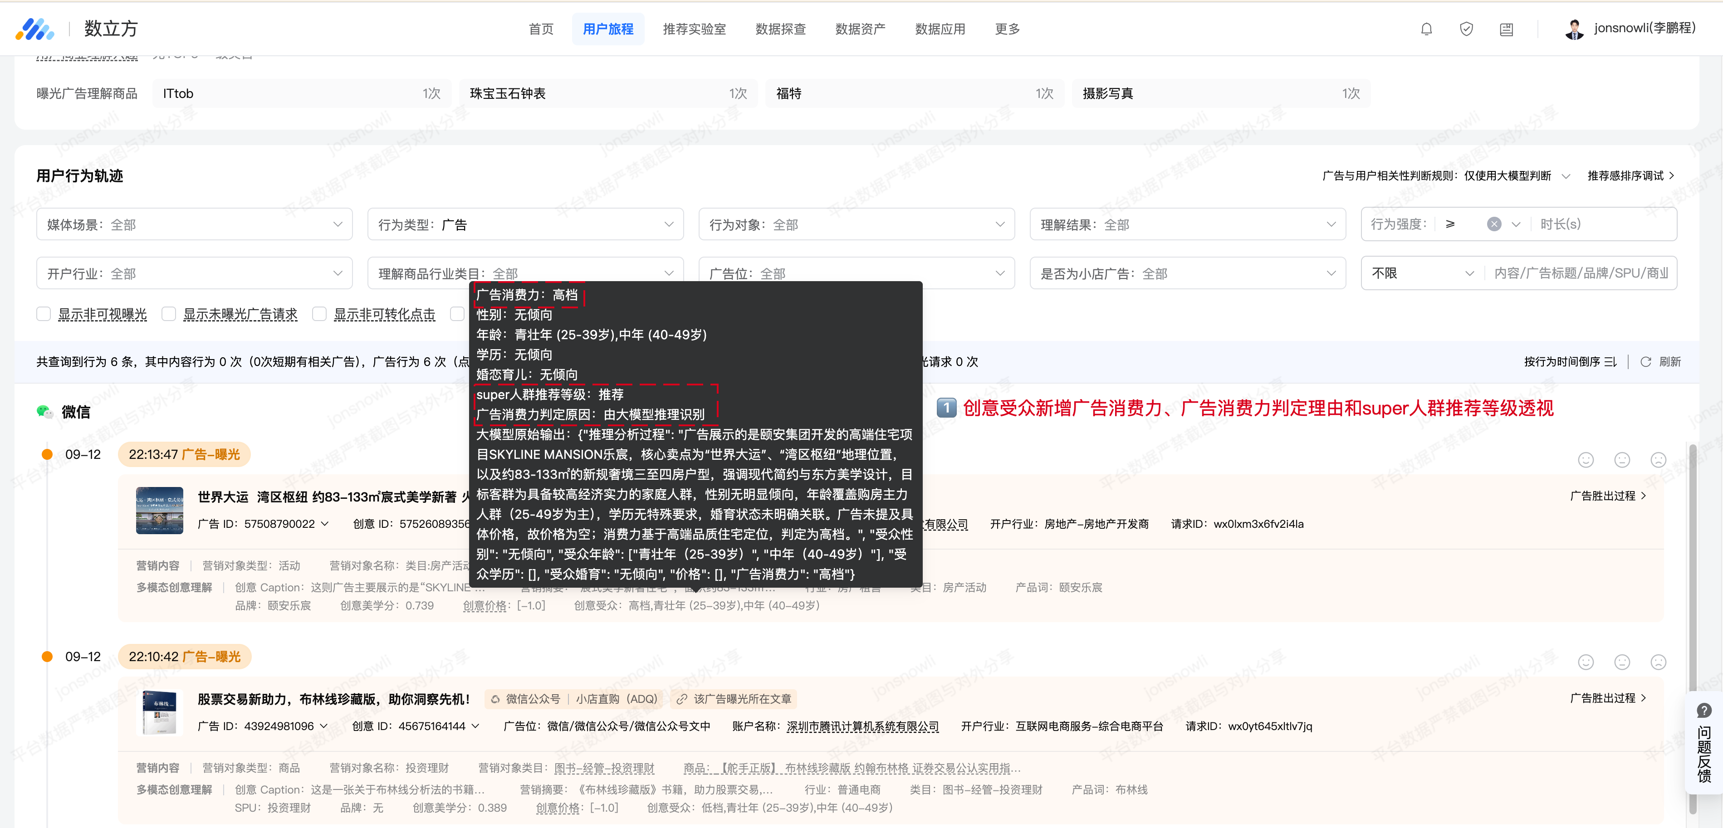Open the 媒体场景 dropdown
Viewport: 1723px width, 828px height.
[194, 225]
